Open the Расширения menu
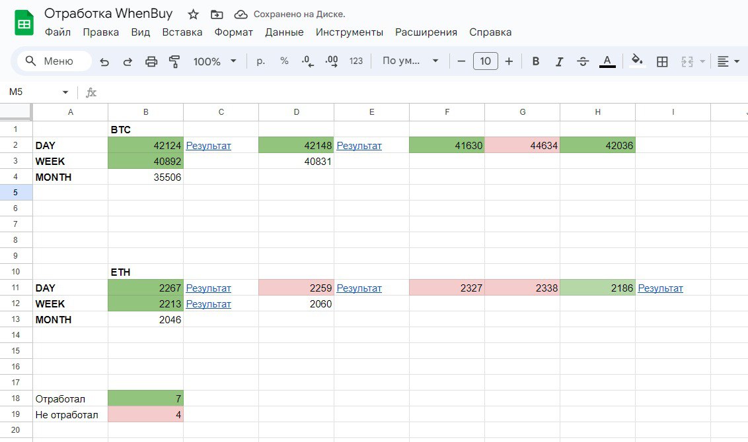This screenshot has width=748, height=442. 426,32
